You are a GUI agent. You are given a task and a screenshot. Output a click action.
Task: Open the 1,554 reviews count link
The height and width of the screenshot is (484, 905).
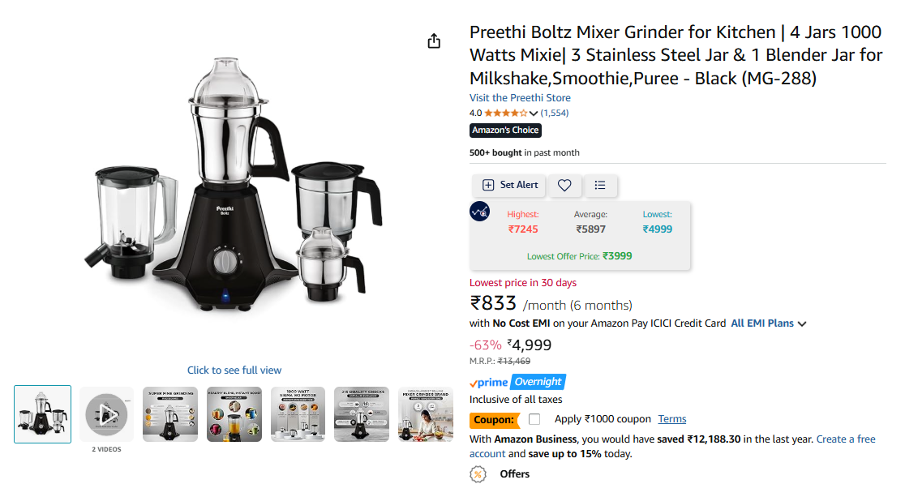tap(555, 113)
